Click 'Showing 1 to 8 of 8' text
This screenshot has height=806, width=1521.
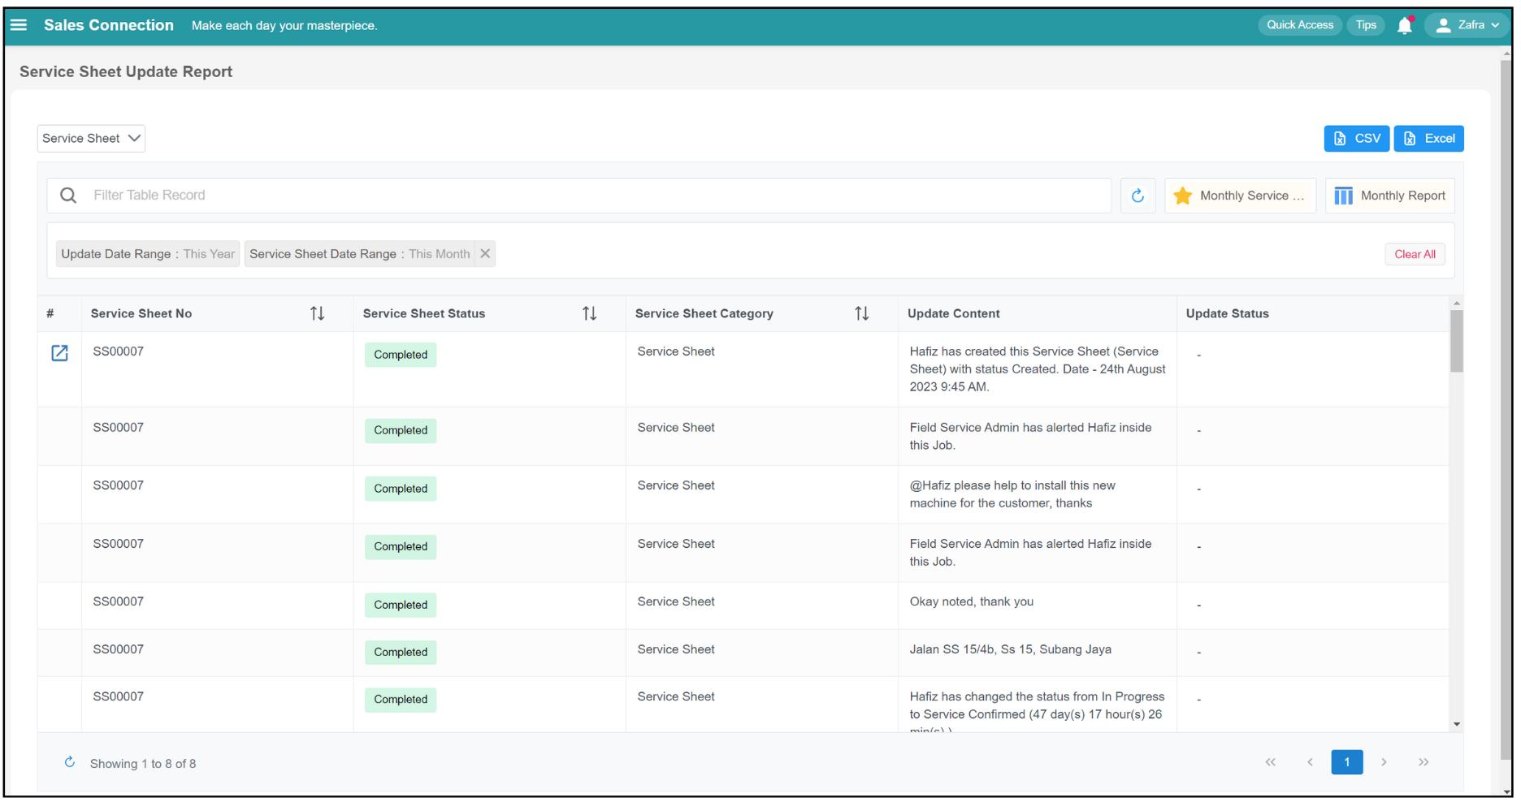[143, 764]
